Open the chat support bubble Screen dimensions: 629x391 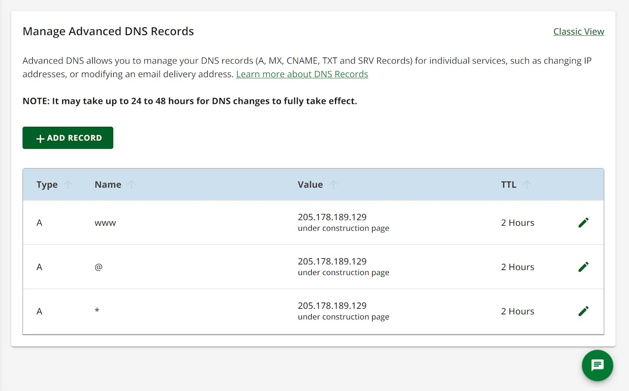click(x=597, y=365)
